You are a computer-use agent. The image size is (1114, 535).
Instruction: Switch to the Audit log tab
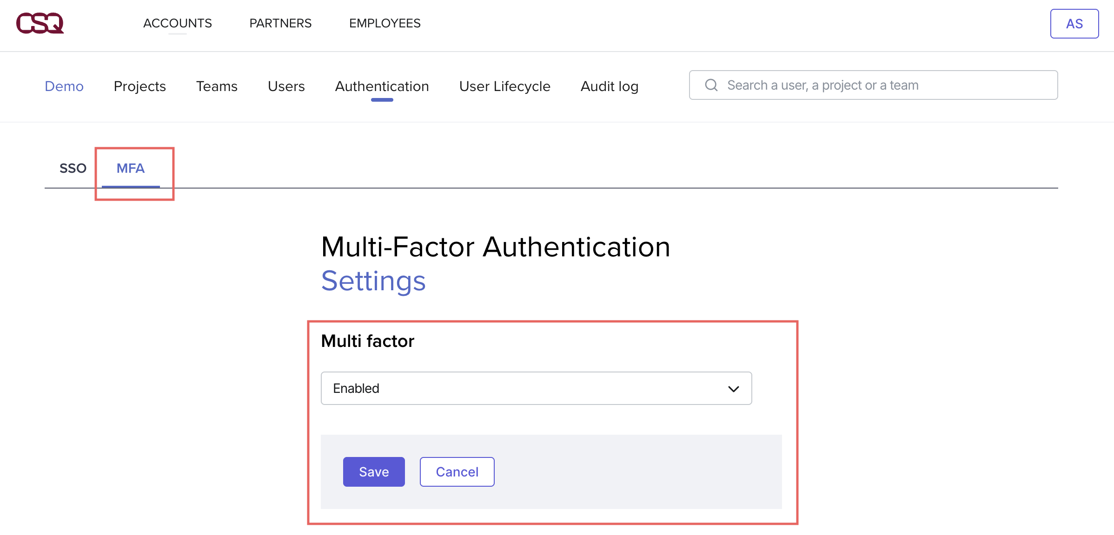609,86
